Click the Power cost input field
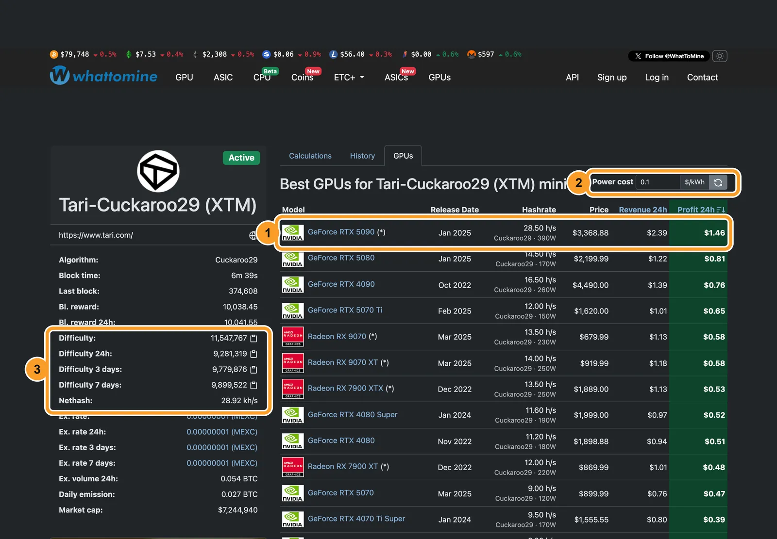This screenshot has height=539, width=777. [x=658, y=182]
